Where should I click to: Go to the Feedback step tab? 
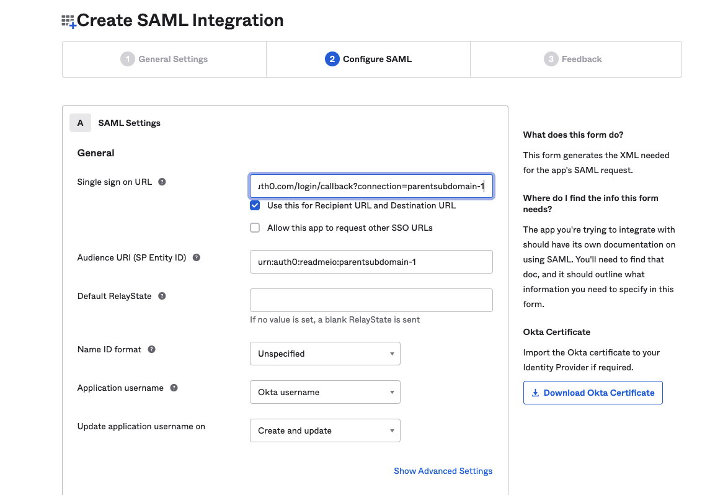[x=576, y=60]
